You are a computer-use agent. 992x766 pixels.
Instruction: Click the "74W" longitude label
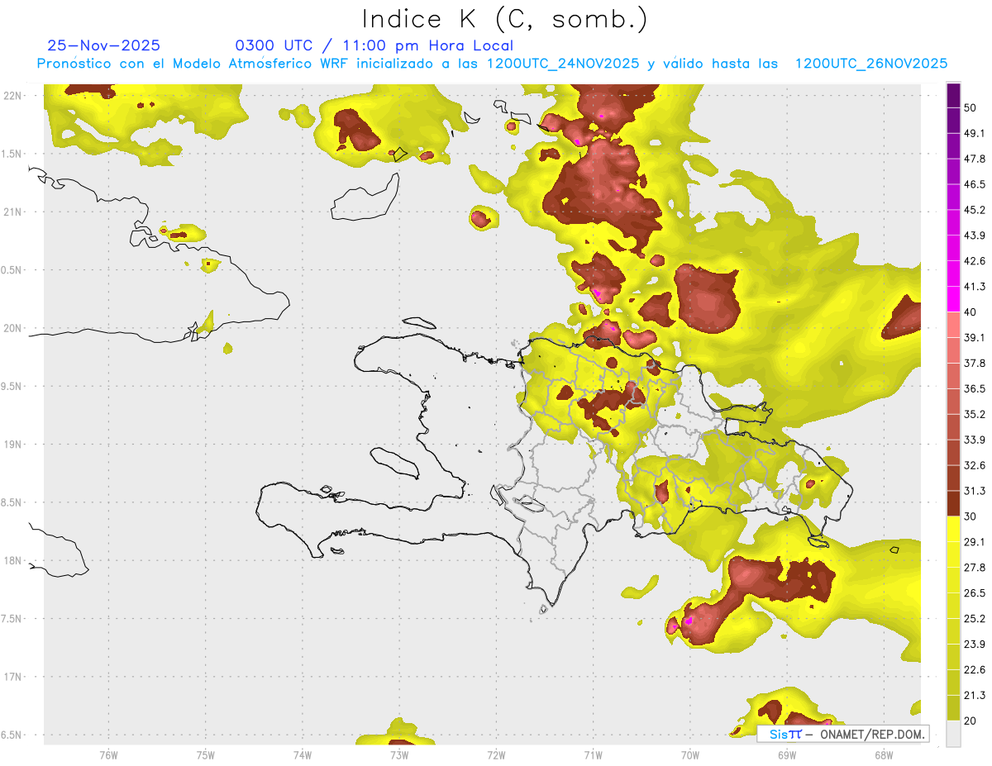click(x=303, y=754)
